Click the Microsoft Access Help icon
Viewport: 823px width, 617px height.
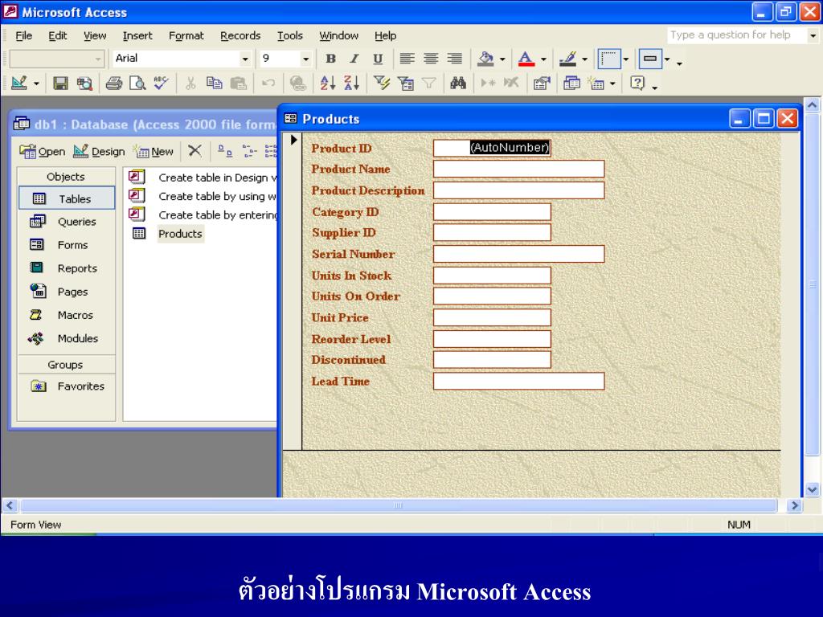click(637, 83)
